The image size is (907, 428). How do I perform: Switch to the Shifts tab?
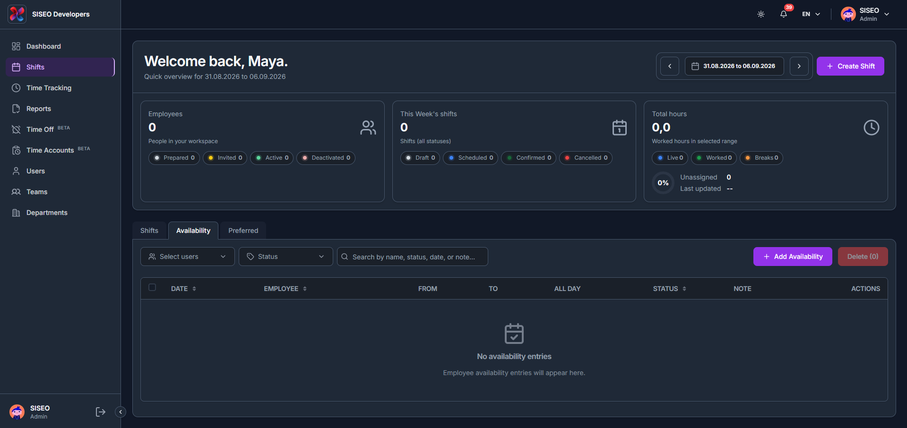tap(149, 231)
